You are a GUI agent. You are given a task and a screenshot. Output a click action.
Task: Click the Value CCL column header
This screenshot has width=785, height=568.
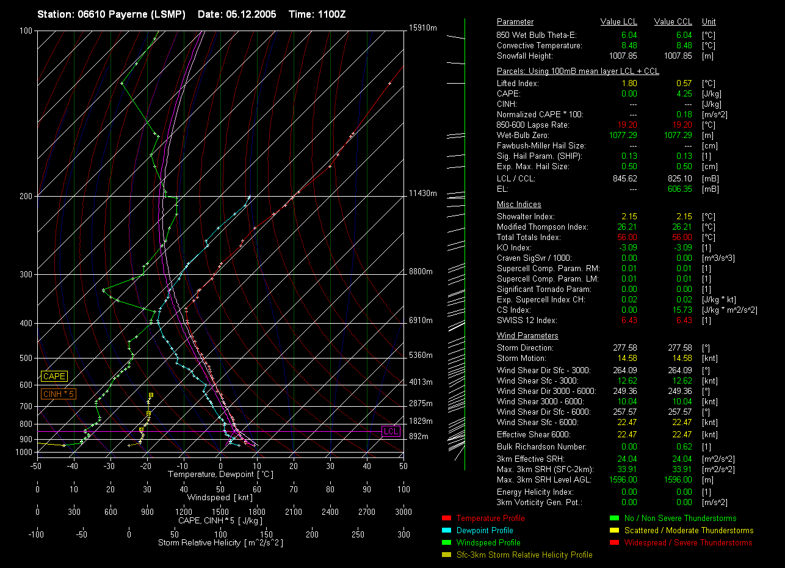(673, 22)
